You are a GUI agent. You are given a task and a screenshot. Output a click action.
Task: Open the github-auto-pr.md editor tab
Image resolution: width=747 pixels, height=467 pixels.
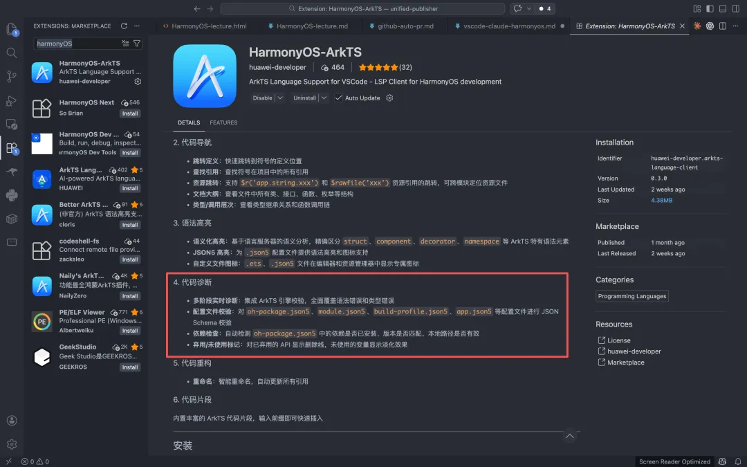pos(401,26)
